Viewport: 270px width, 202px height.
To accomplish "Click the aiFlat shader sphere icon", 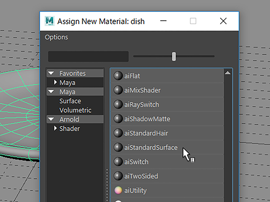I will (x=118, y=76).
